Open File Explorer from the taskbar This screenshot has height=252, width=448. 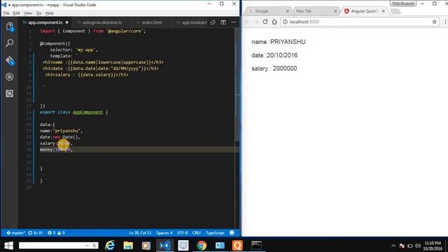click(128, 246)
